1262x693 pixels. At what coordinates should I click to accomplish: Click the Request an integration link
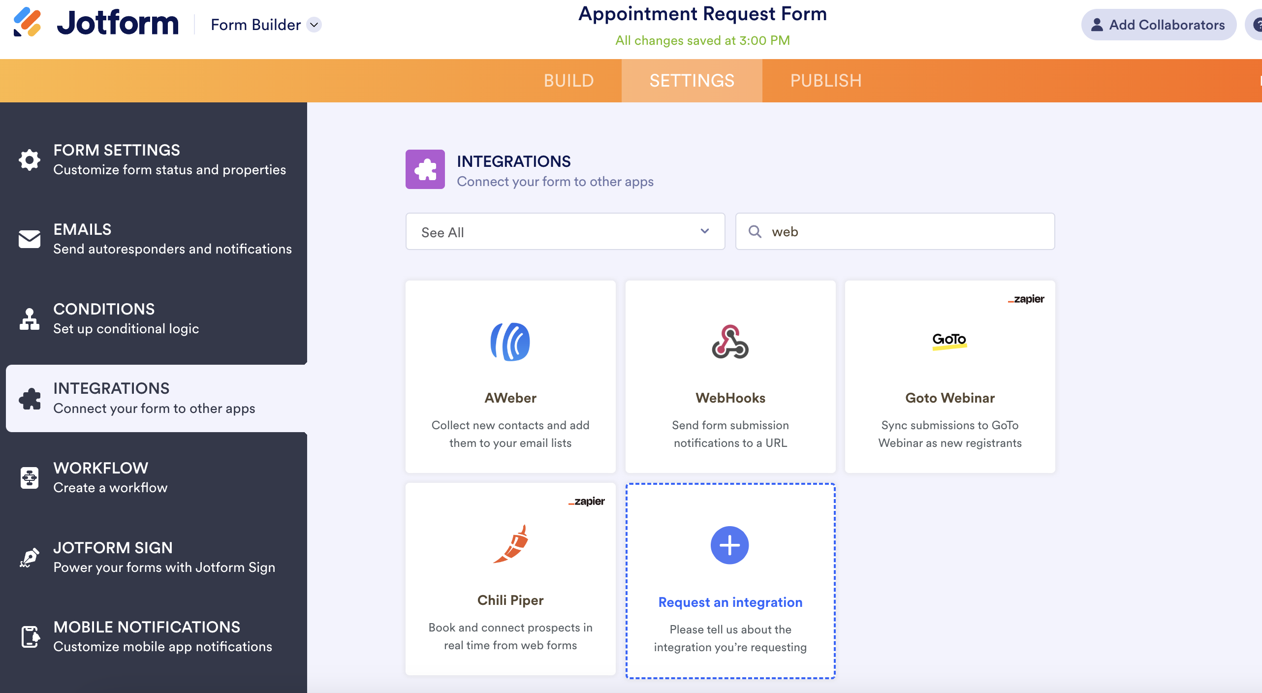pos(730,602)
